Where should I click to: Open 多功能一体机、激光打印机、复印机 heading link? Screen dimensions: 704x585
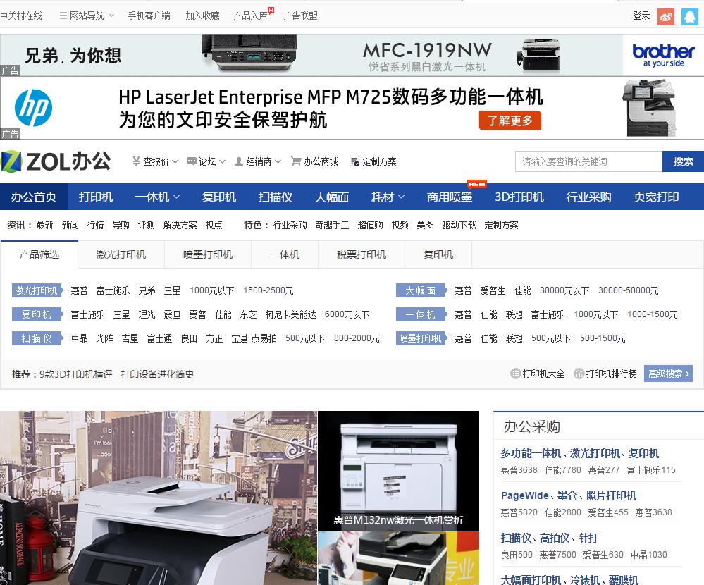[580, 453]
